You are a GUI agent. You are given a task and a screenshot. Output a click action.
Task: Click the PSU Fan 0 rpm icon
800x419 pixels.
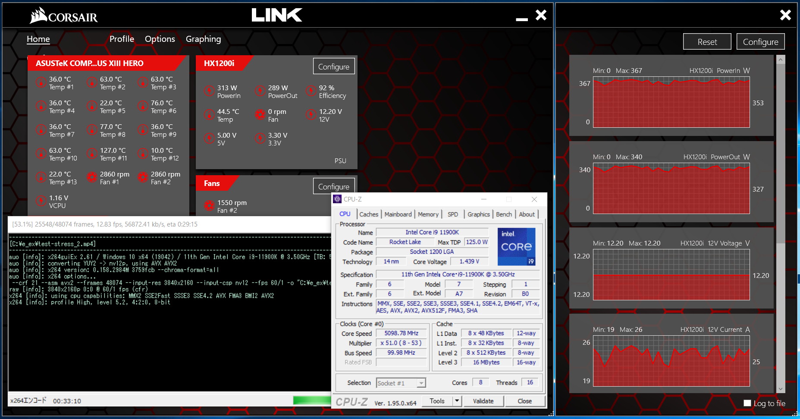point(260,114)
